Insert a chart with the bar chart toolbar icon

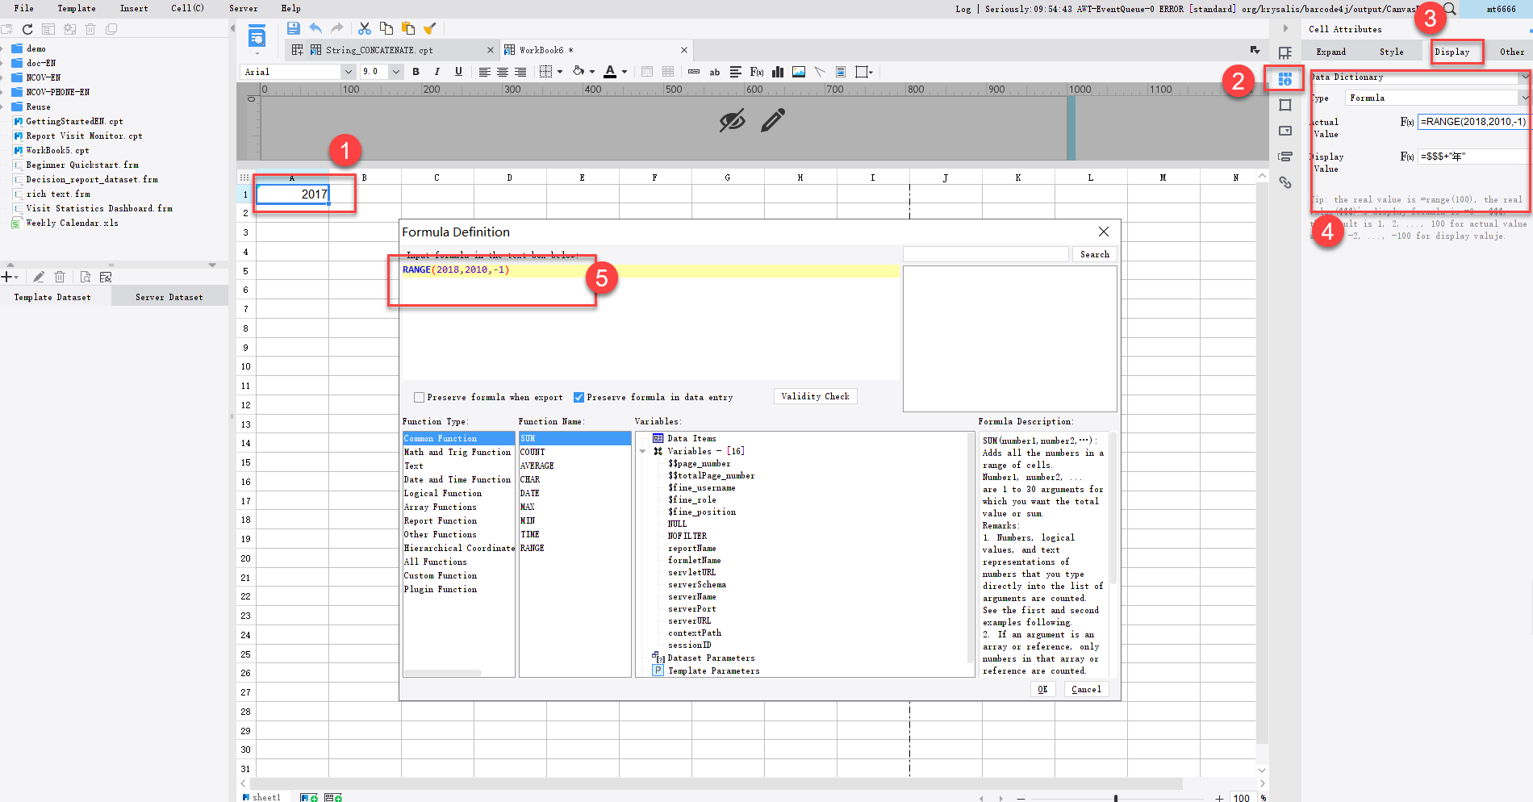coord(777,72)
